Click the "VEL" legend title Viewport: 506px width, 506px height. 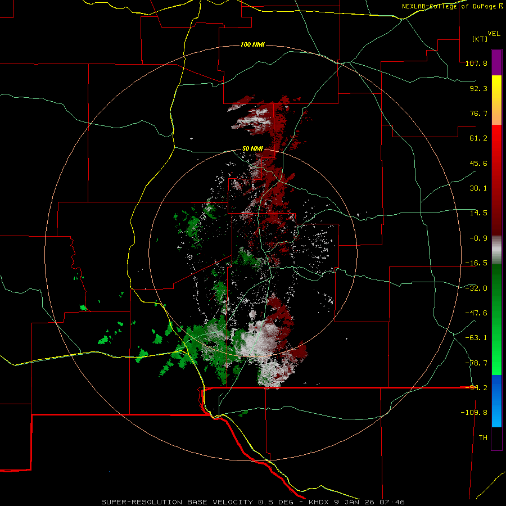coord(494,34)
